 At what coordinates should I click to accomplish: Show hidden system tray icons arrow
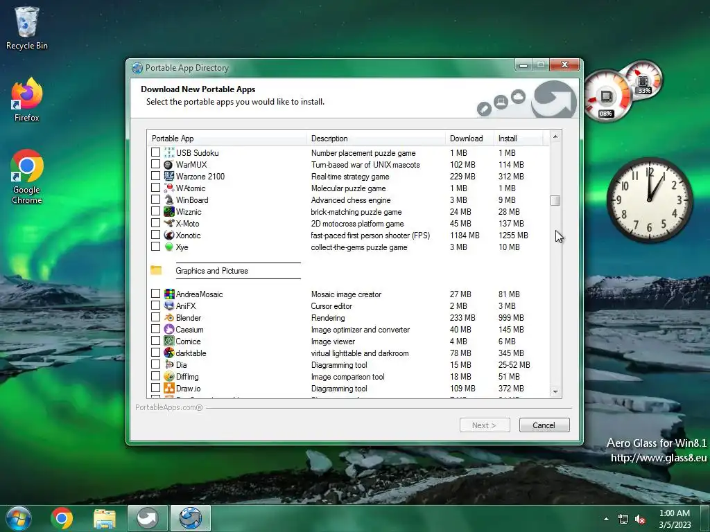pyautogui.click(x=606, y=519)
